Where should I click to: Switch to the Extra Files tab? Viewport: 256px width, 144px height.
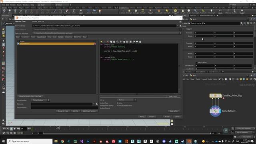point(78,37)
